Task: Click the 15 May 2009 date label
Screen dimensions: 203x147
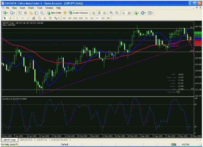Action: tap(196, 136)
